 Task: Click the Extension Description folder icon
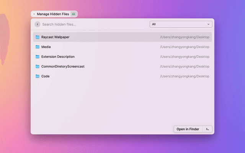pyautogui.click(x=38, y=57)
